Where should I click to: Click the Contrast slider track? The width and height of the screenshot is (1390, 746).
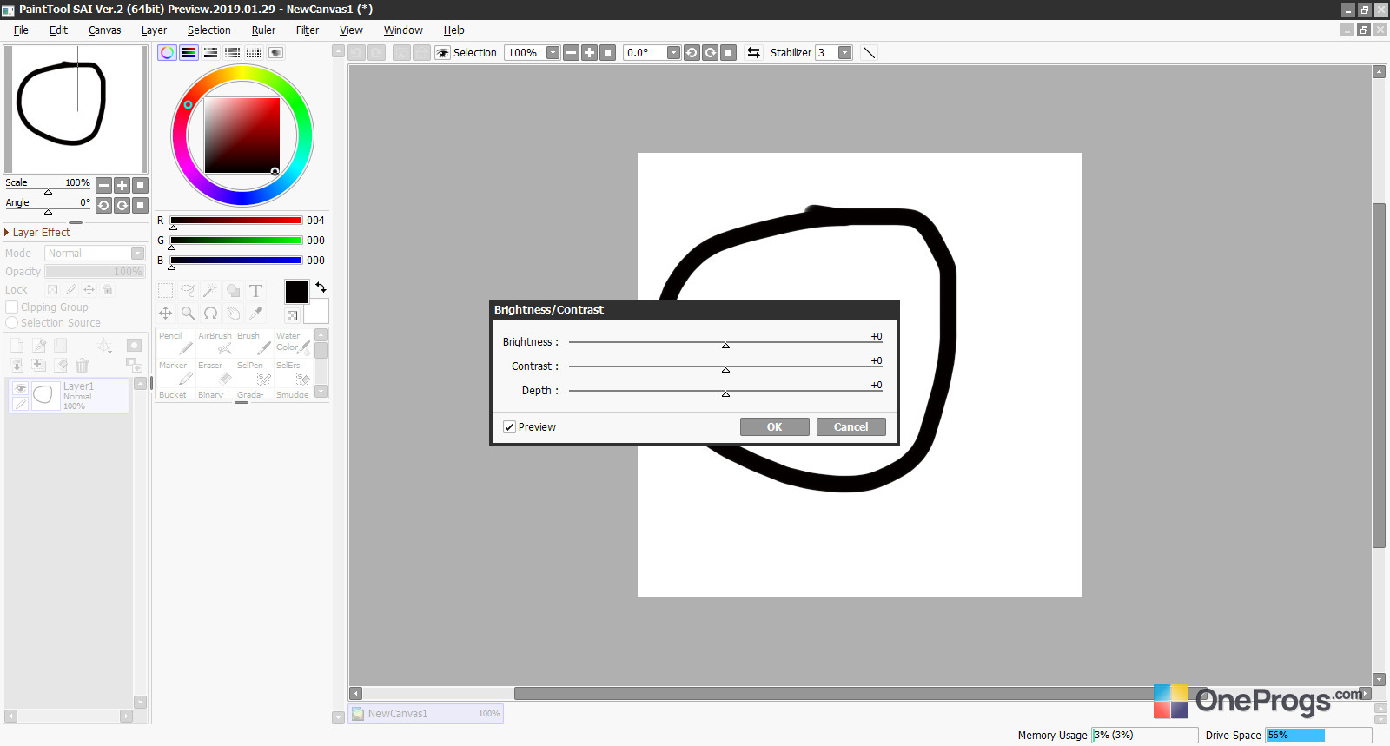click(x=725, y=367)
